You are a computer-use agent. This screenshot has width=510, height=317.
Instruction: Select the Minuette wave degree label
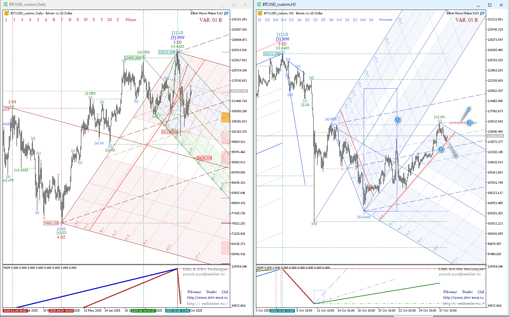coord(386,20)
